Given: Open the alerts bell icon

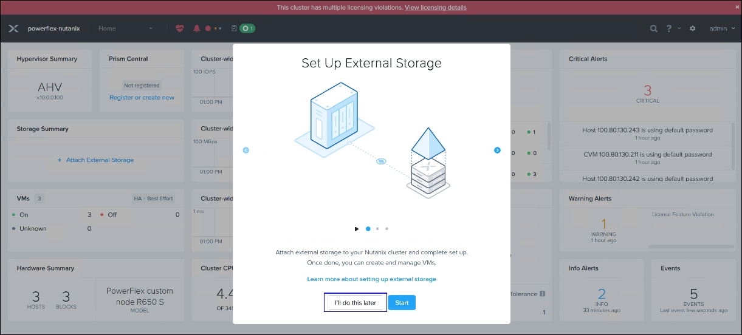Looking at the screenshot, I should pyautogui.click(x=196, y=29).
